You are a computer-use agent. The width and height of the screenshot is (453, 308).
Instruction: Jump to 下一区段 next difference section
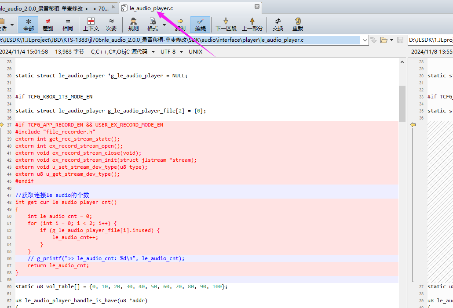(226, 25)
